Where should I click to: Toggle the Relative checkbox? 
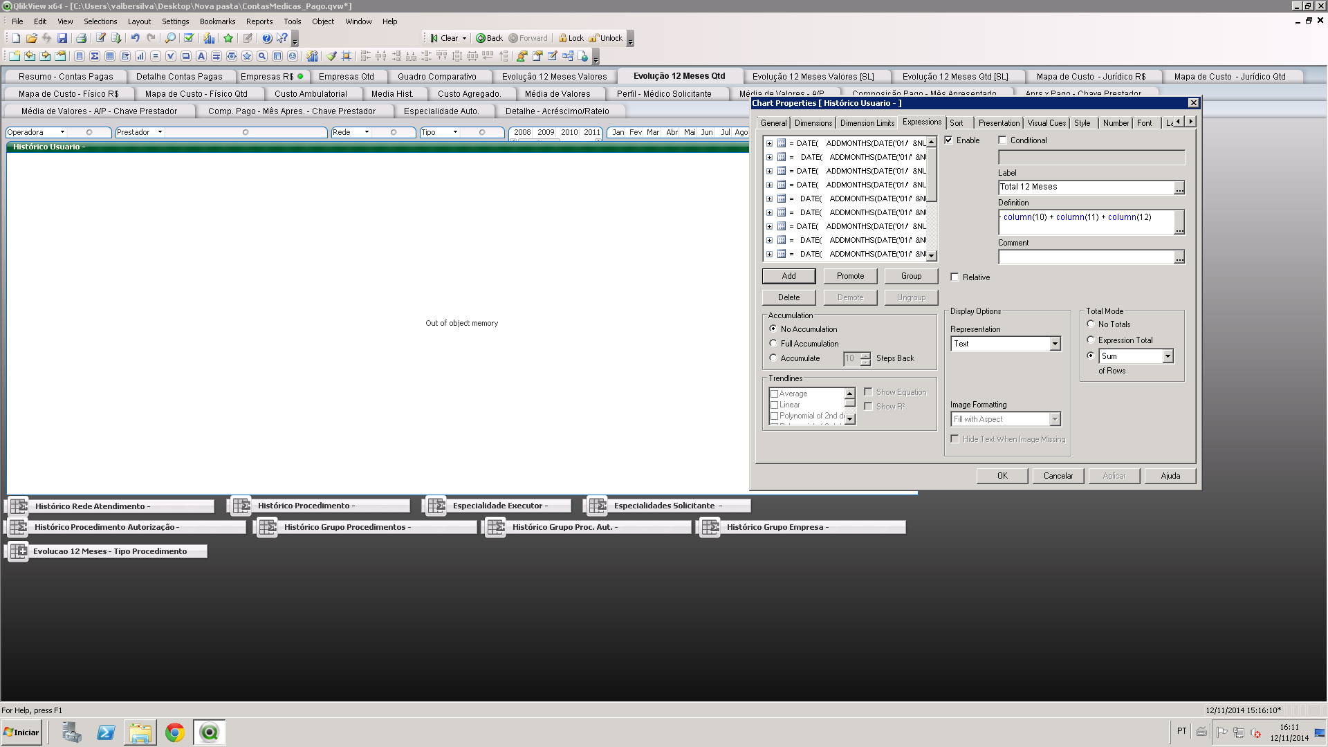pyautogui.click(x=955, y=277)
